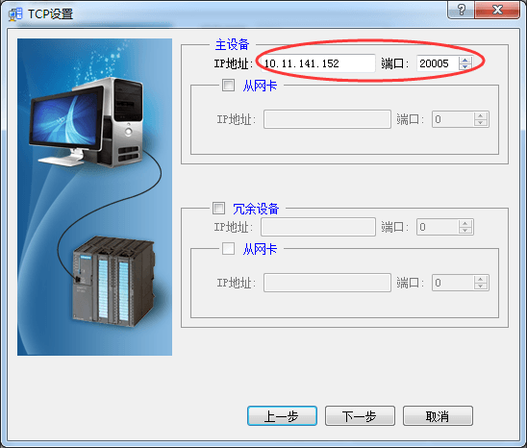Click the 取消 button
527x448 pixels.
click(438, 415)
